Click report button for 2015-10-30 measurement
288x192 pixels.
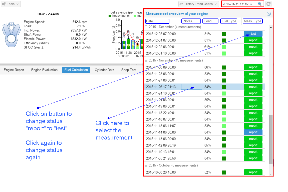pyautogui.click(x=253, y=172)
